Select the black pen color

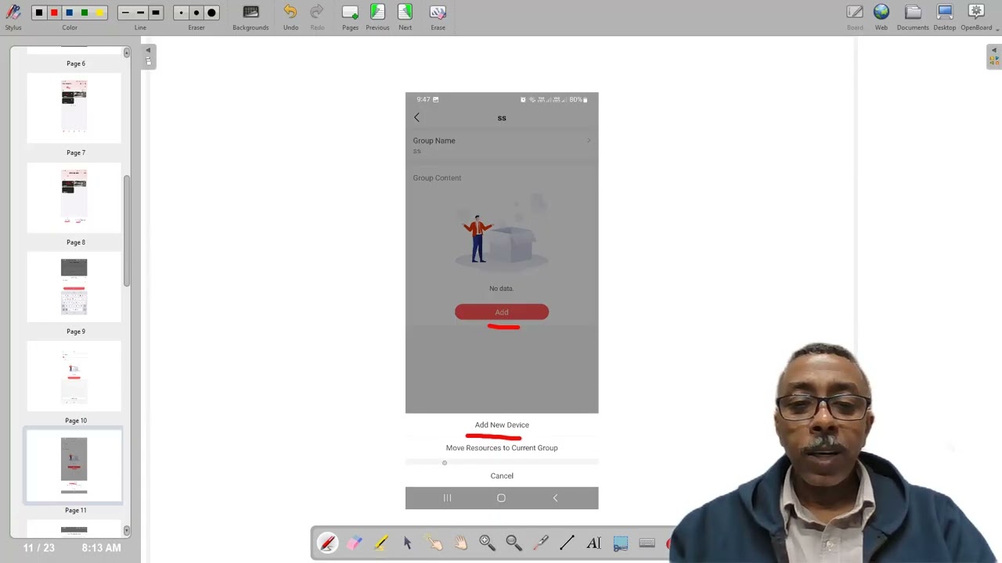coord(39,13)
